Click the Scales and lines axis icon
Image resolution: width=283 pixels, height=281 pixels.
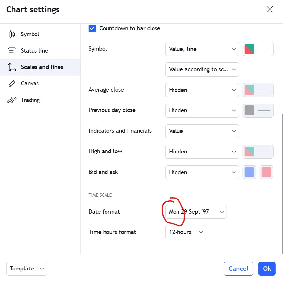(x=12, y=67)
